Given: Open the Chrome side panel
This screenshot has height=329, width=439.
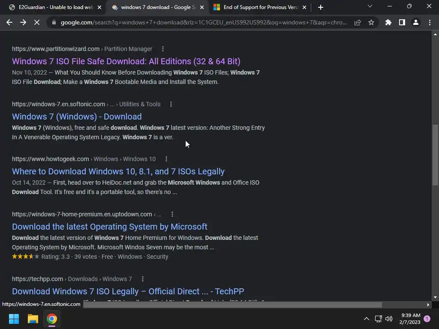Looking at the screenshot, I should coord(402,22).
